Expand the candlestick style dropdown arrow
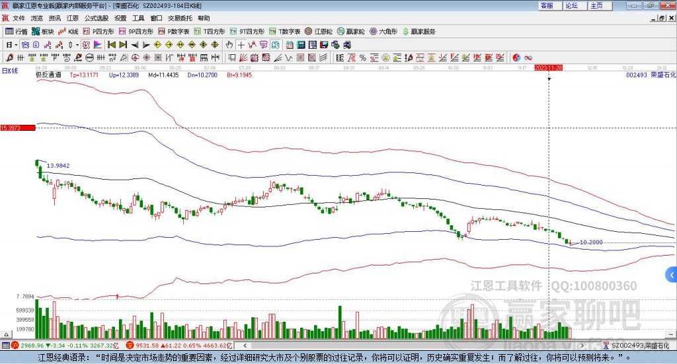This screenshot has width=677, height=364. point(77,45)
